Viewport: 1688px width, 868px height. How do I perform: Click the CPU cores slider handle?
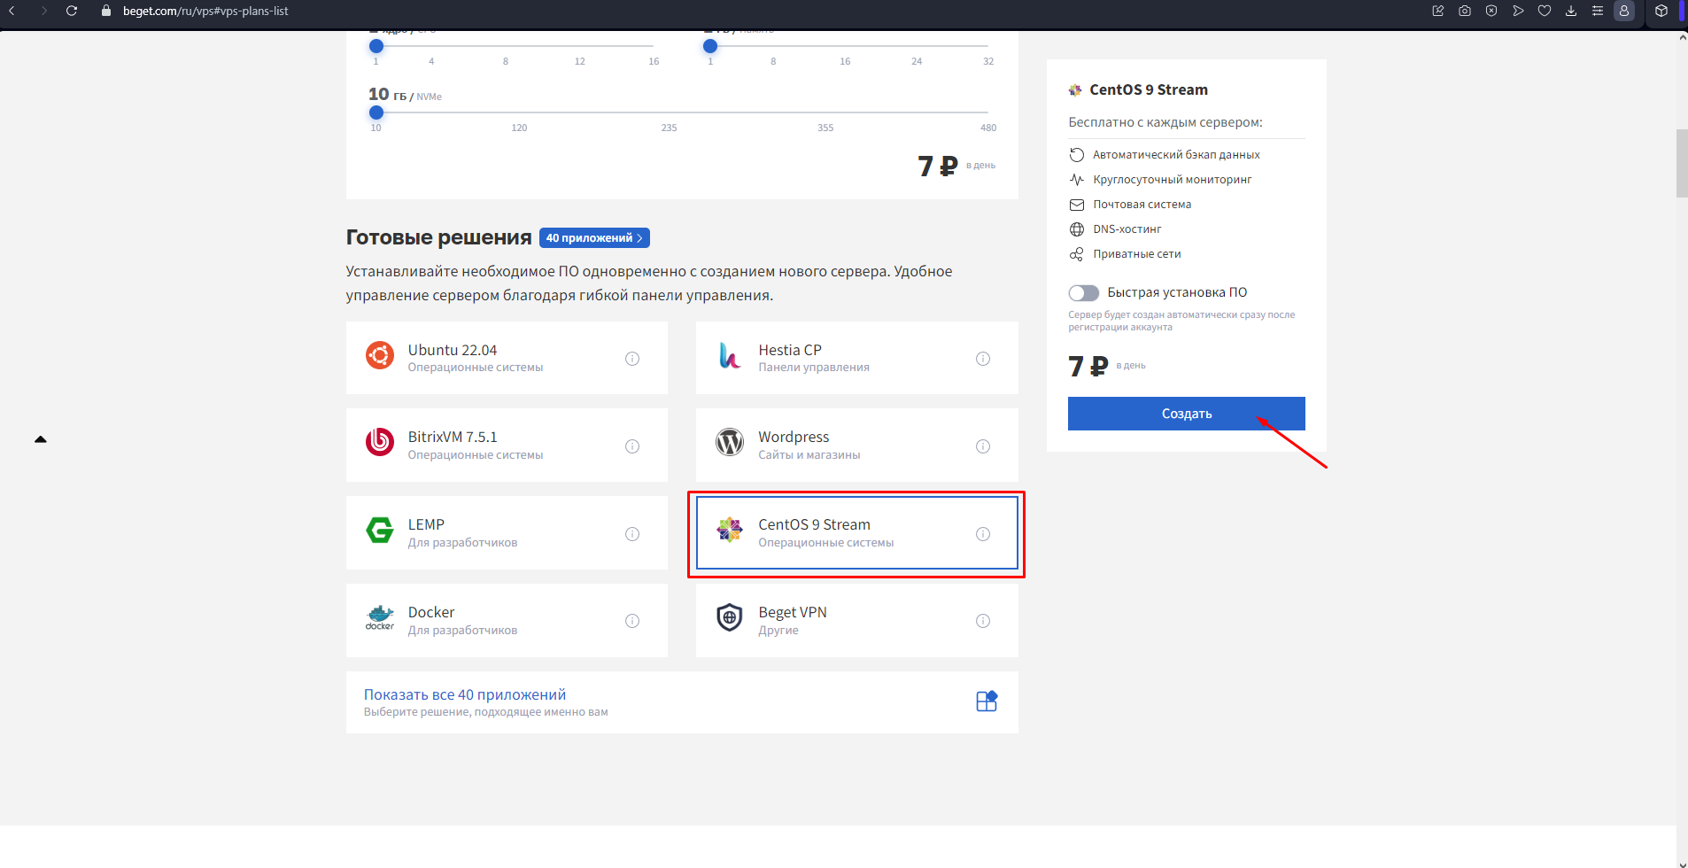click(376, 46)
